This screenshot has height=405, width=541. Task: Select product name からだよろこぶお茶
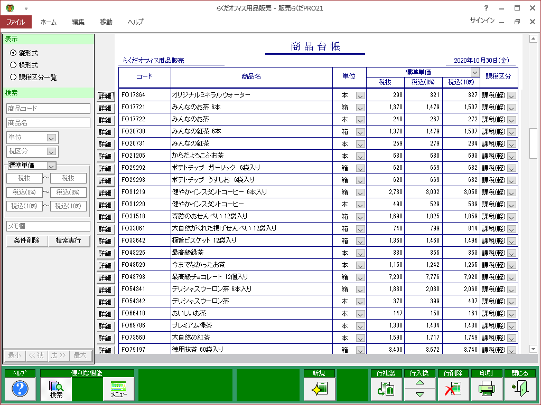coord(198,156)
